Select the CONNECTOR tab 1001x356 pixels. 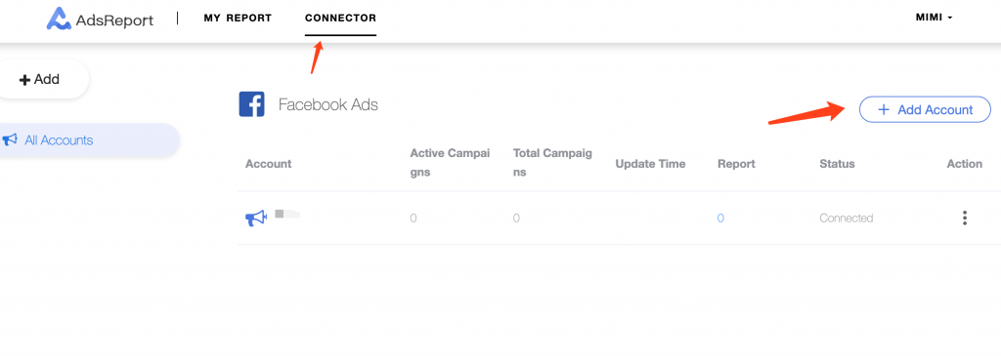tap(340, 18)
